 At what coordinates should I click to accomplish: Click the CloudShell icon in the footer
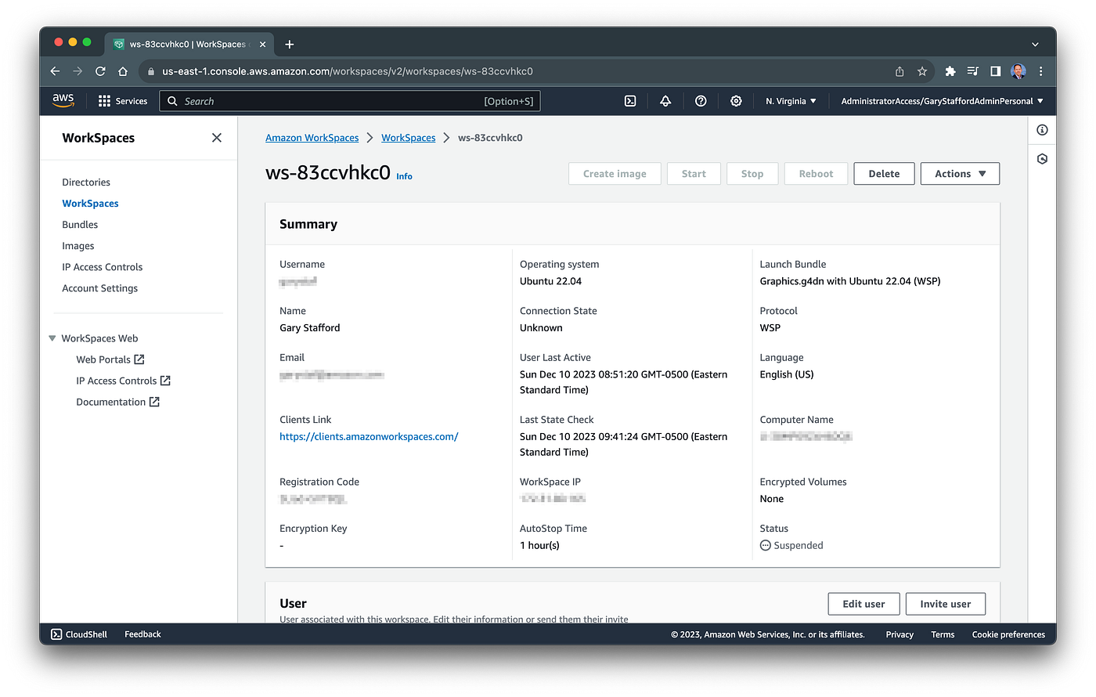tap(56, 634)
